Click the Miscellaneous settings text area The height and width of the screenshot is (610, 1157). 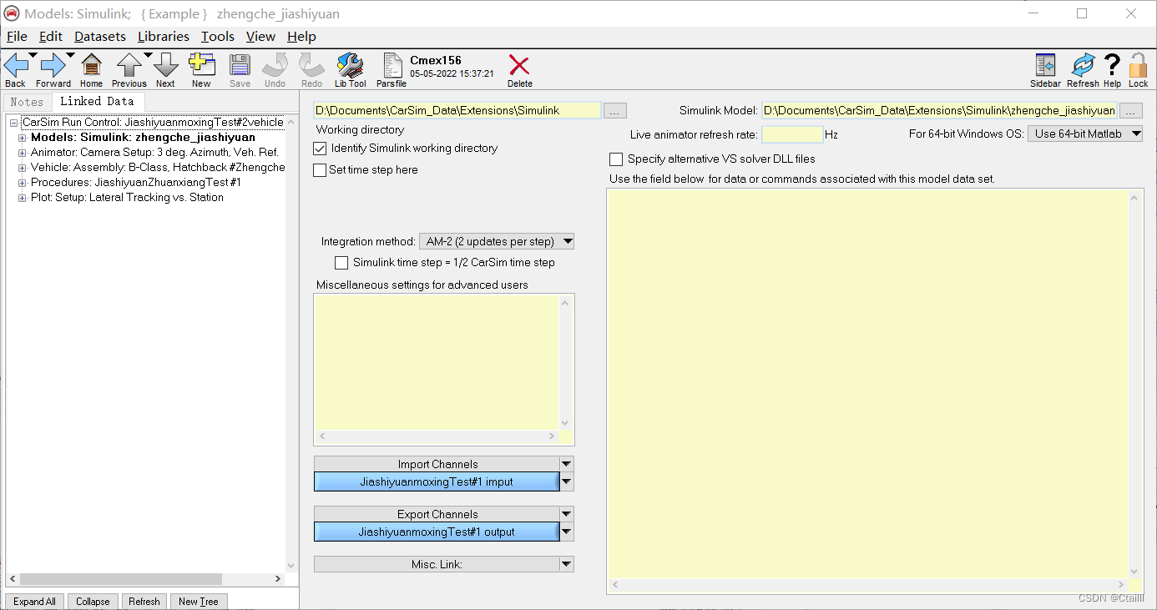[437, 362]
